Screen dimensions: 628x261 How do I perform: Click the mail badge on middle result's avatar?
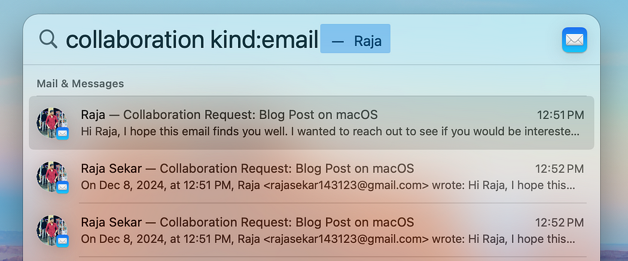tap(63, 187)
